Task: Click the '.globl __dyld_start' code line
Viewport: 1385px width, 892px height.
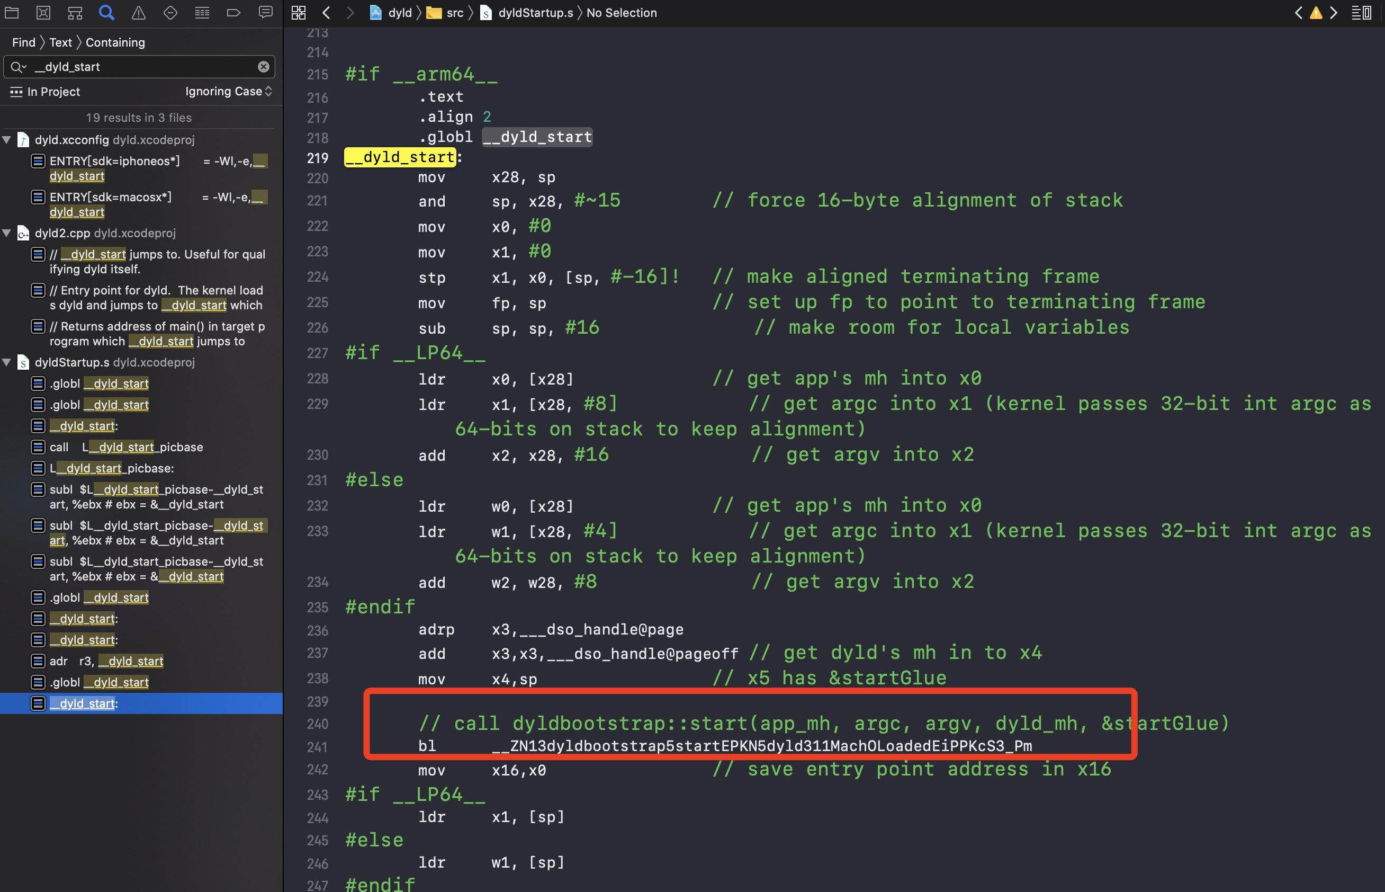Action: point(505,137)
